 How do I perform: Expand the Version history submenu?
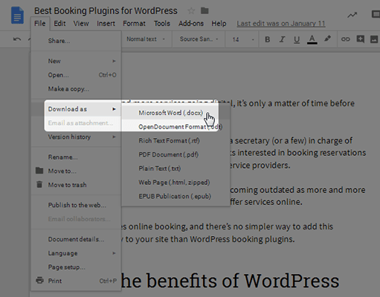pos(76,137)
